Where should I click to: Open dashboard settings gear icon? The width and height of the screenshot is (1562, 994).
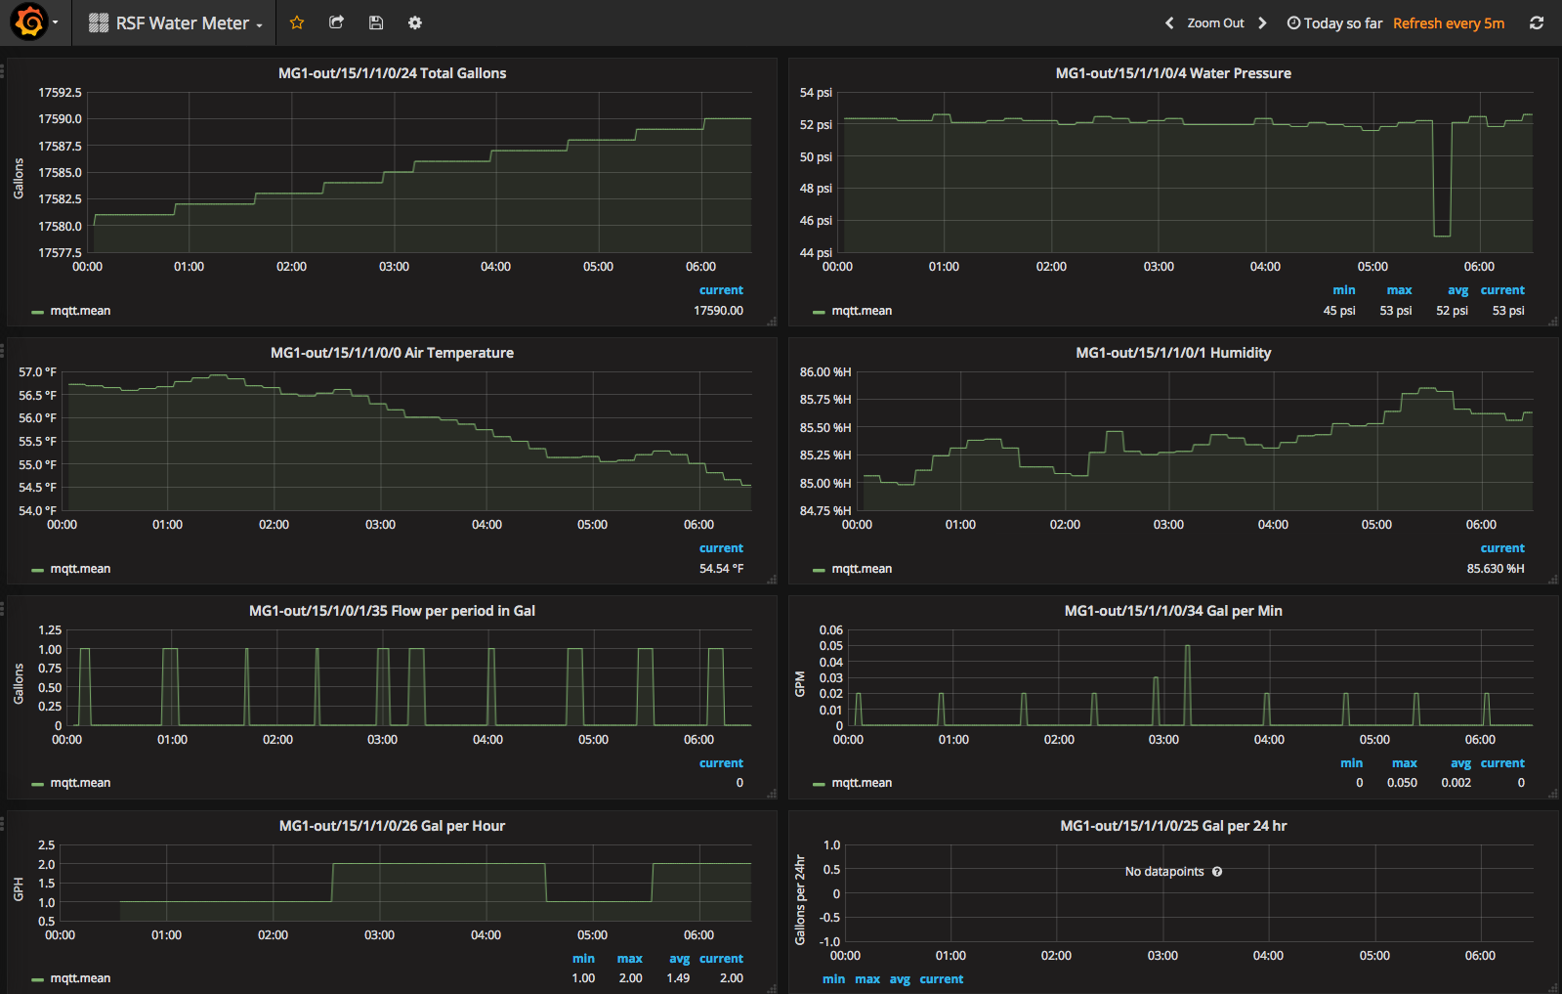point(415,22)
